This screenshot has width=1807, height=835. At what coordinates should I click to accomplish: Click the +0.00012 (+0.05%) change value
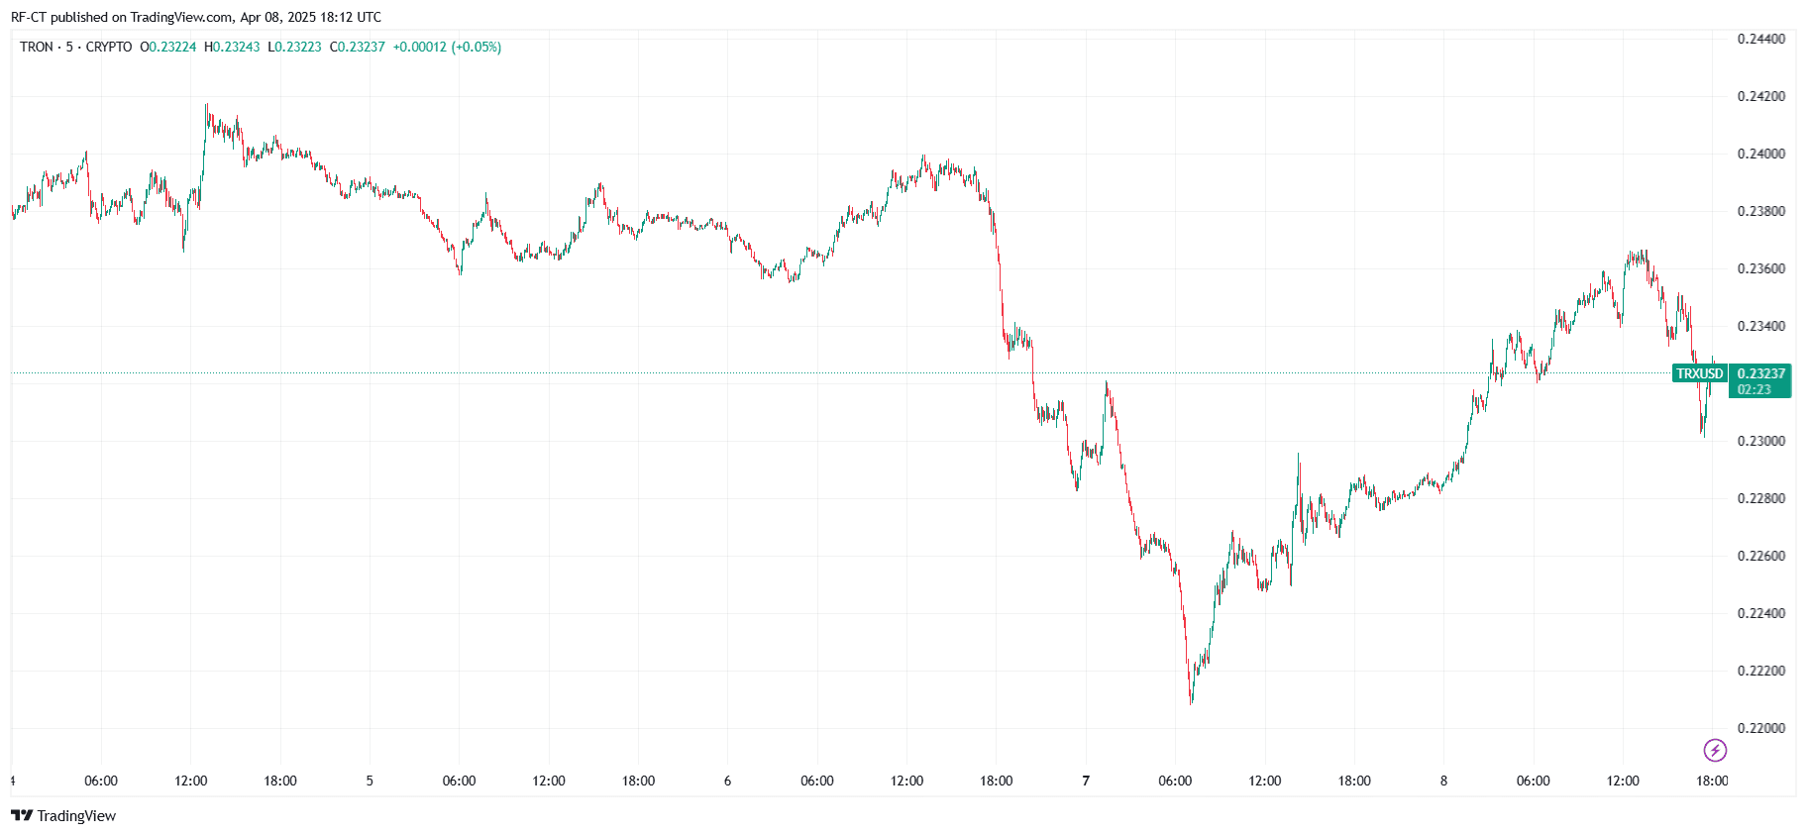tap(447, 47)
